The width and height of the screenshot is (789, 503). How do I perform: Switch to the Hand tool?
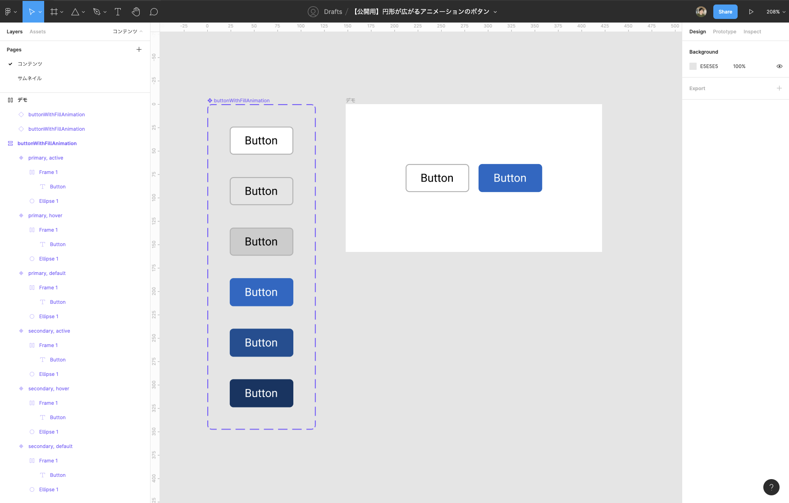pyautogui.click(x=136, y=12)
